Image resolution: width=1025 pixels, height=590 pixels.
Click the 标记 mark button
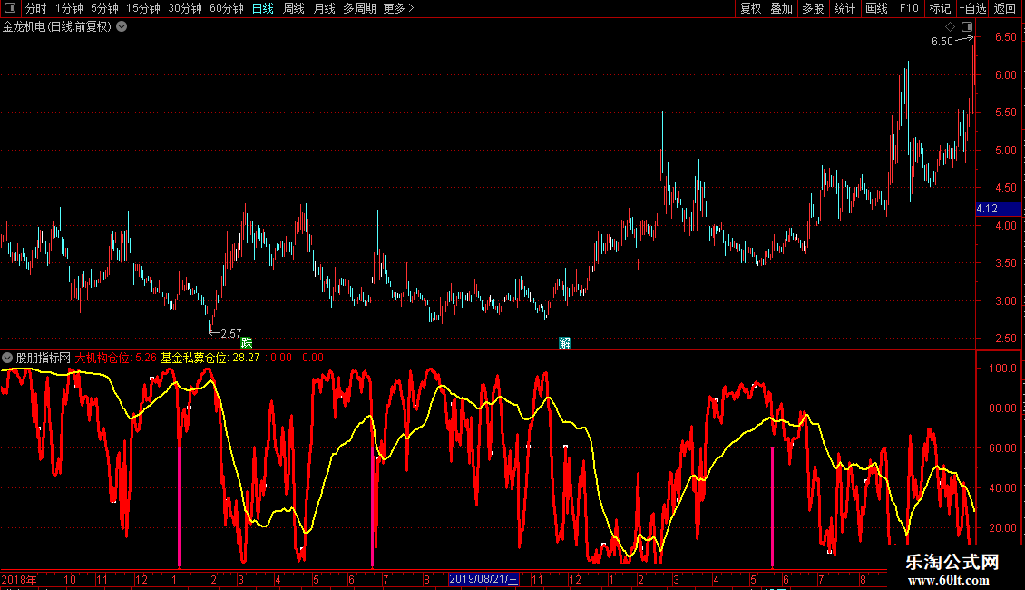(x=940, y=8)
